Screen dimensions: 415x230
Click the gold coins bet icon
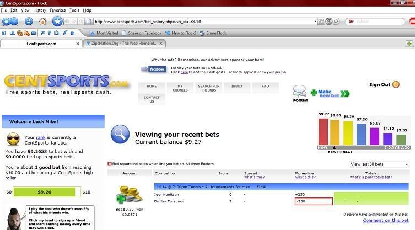[129, 195]
